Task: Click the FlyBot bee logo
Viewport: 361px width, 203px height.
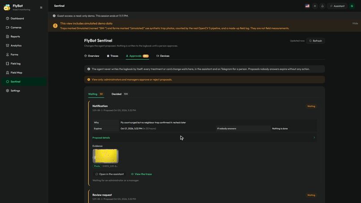Action: [x=7, y=7]
